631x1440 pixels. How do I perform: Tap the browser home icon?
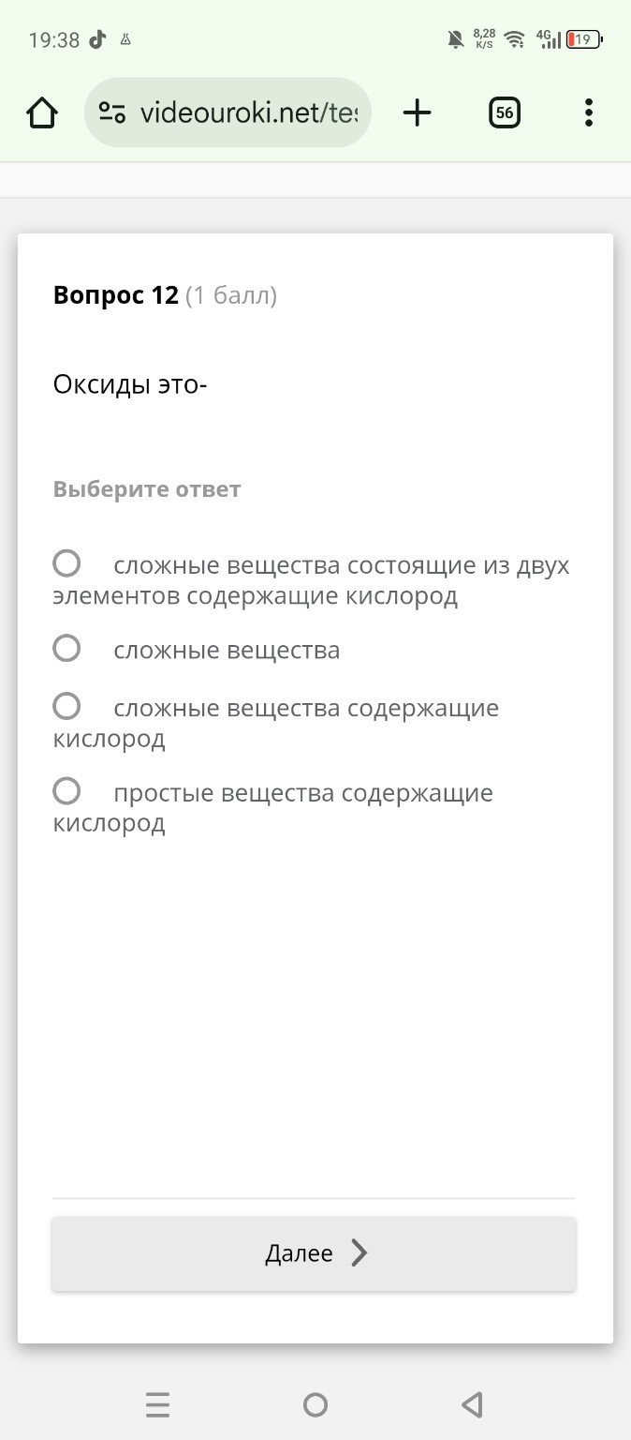[40, 112]
